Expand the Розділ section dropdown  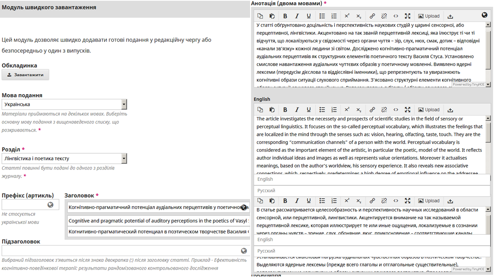pos(123,158)
